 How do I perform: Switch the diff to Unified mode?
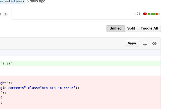pos(115,28)
